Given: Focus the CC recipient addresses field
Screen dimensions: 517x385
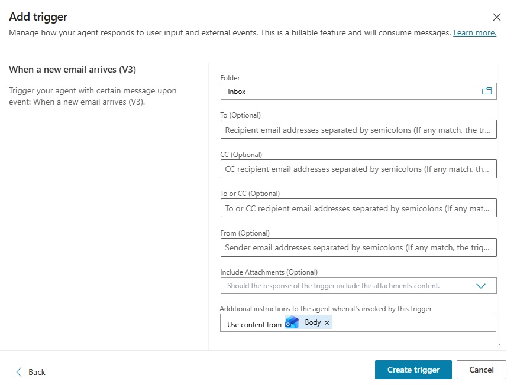Looking at the screenshot, I should pos(358,169).
